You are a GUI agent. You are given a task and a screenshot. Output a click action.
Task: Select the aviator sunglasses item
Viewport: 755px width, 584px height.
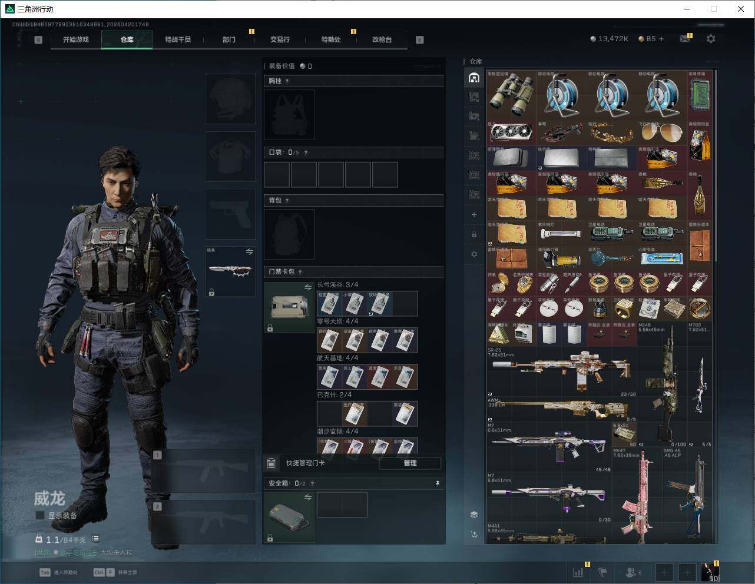[x=662, y=133]
